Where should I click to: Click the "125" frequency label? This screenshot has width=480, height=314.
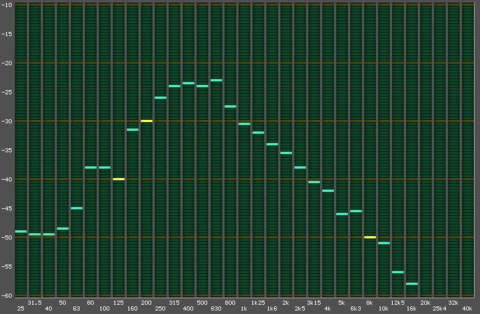pos(119,303)
